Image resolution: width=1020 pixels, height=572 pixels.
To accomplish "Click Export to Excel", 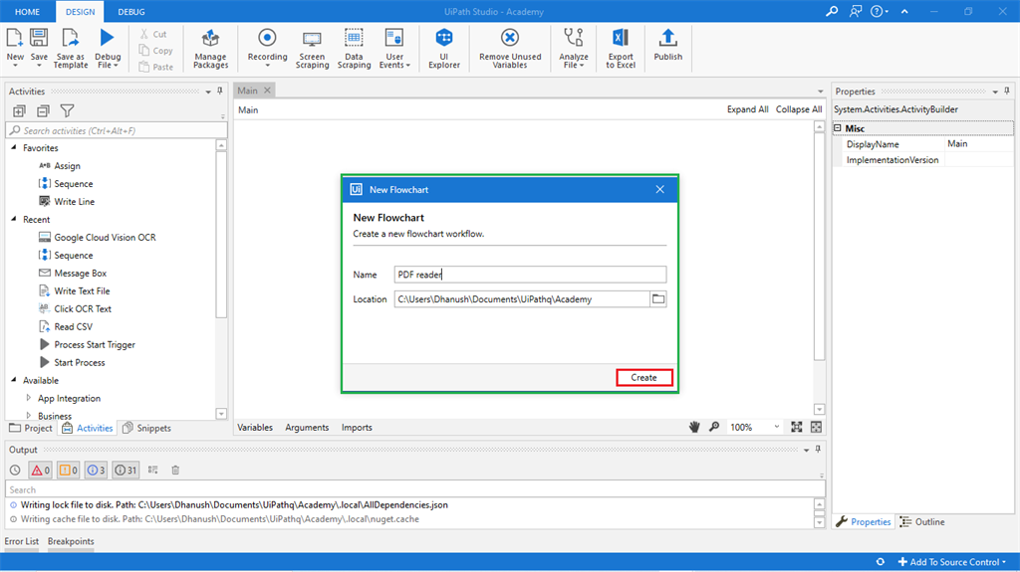I will pos(621,48).
